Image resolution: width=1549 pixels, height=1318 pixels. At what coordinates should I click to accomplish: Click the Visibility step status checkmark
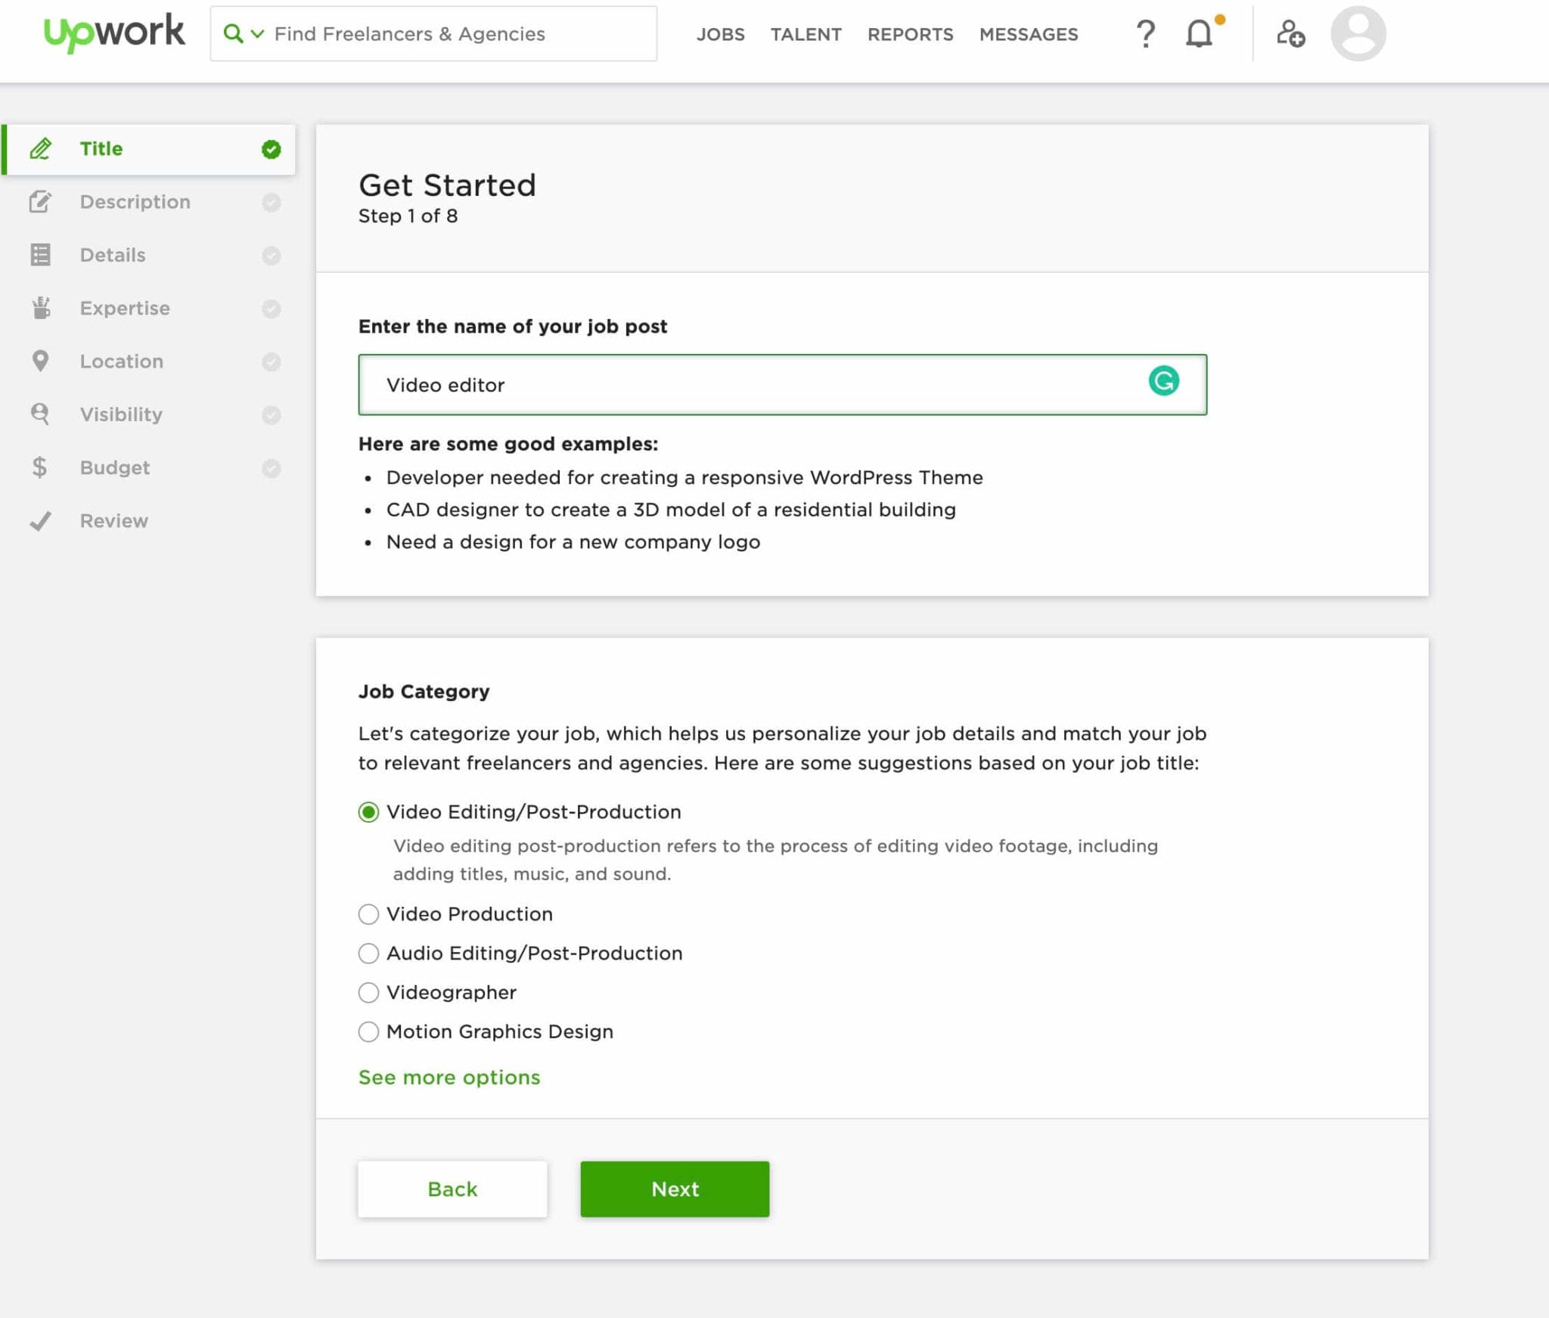coord(271,415)
